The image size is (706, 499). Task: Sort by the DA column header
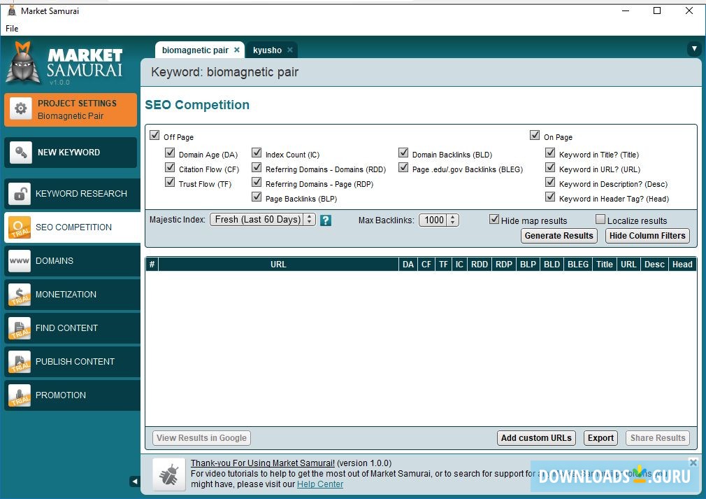(x=408, y=265)
